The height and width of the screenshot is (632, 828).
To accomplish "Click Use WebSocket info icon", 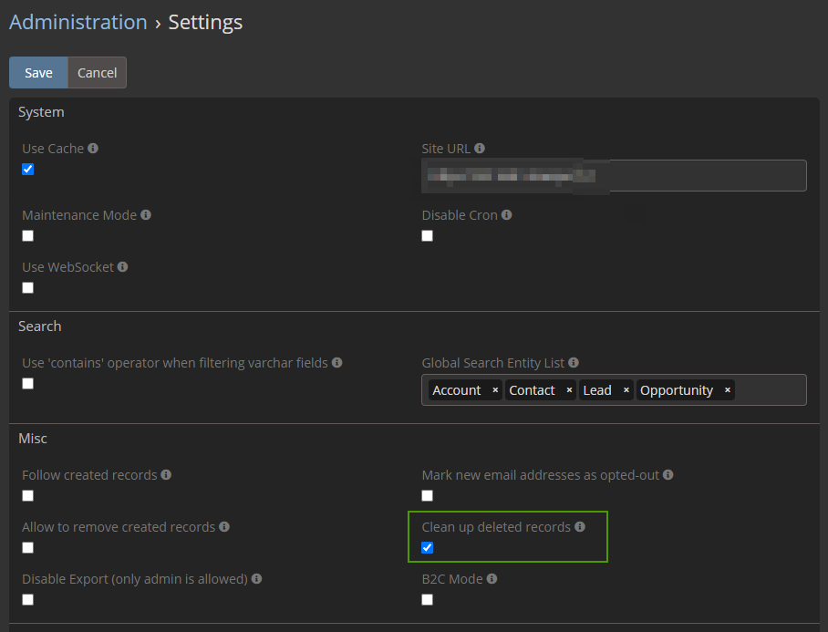I will [x=123, y=267].
